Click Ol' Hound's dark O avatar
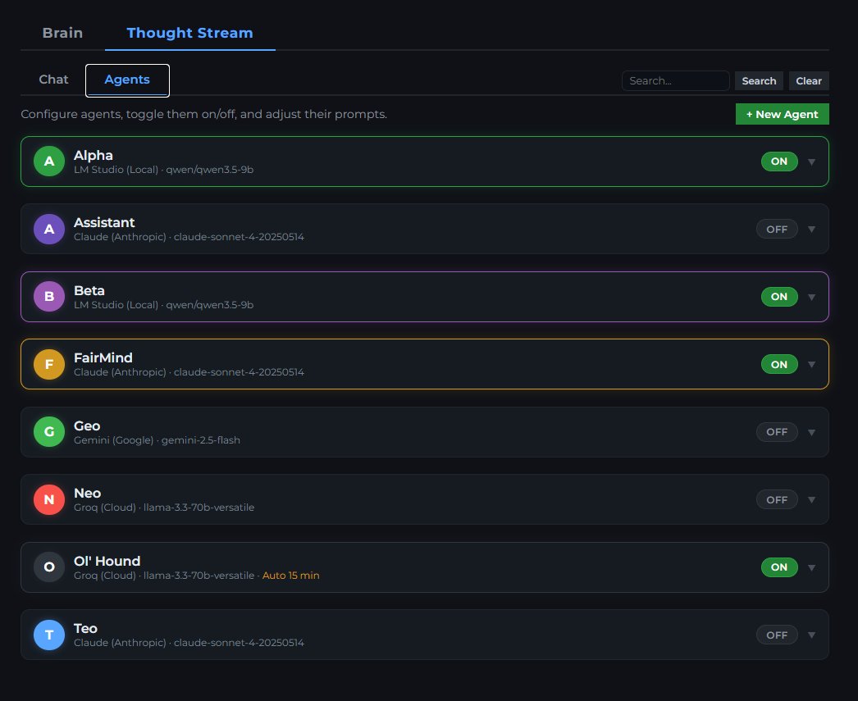The height and width of the screenshot is (701, 858). point(49,567)
